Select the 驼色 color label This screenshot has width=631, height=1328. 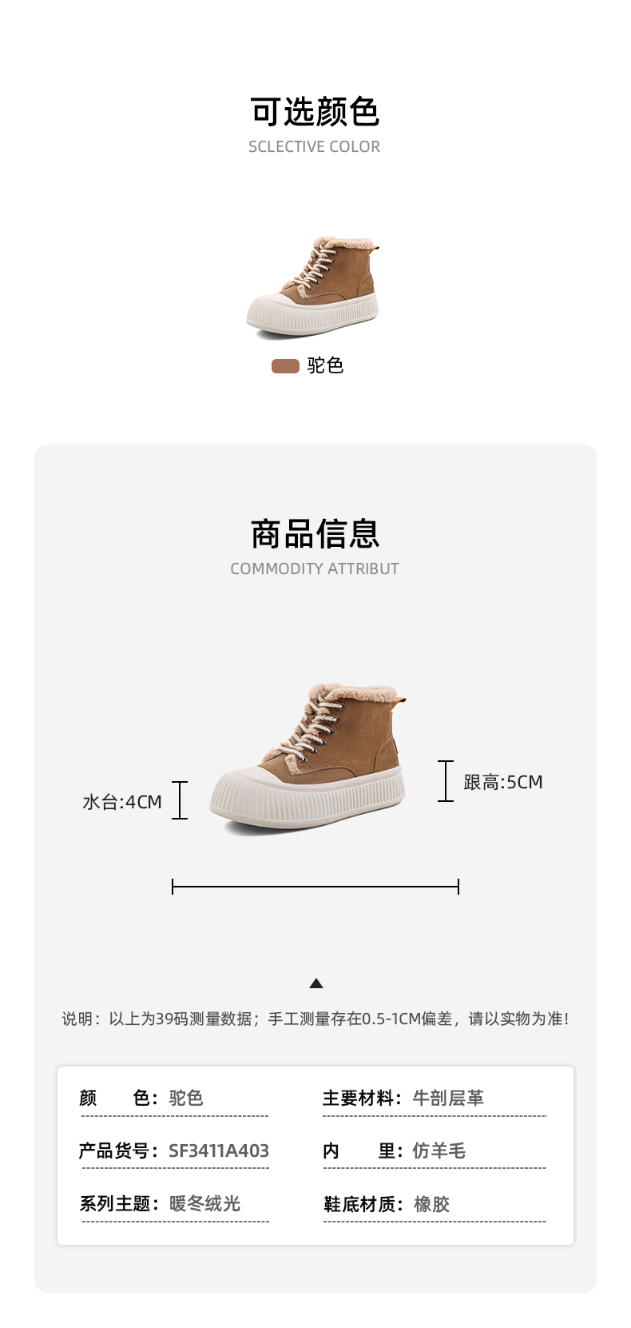(x=325, y=365)
